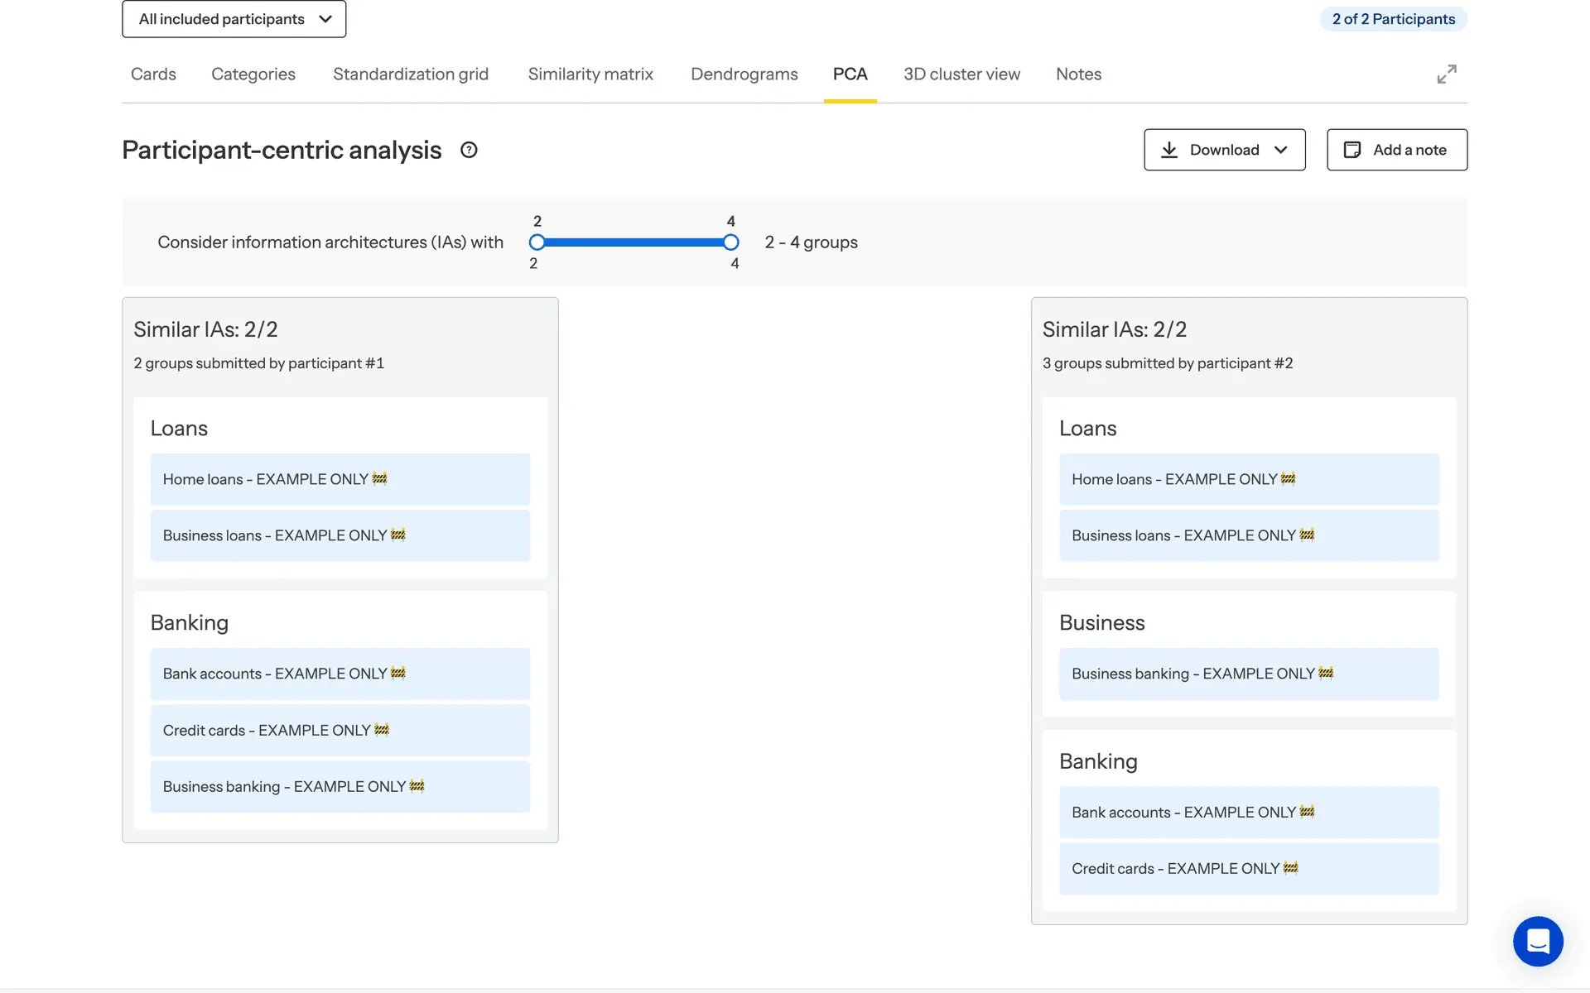Go to the 3D cluster view tab
This screenshot has height=993, width=1590.
[x=961, y=74]
